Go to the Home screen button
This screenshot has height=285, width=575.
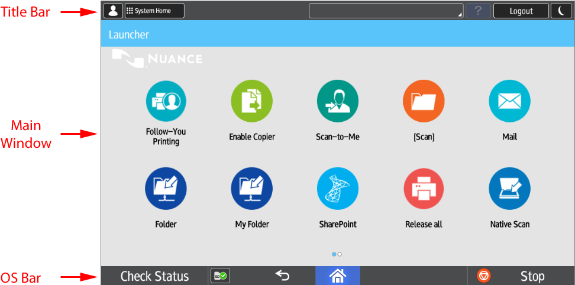coord(337,276)
